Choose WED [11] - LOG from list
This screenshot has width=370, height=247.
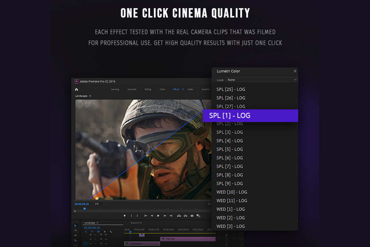coord(232,200)
